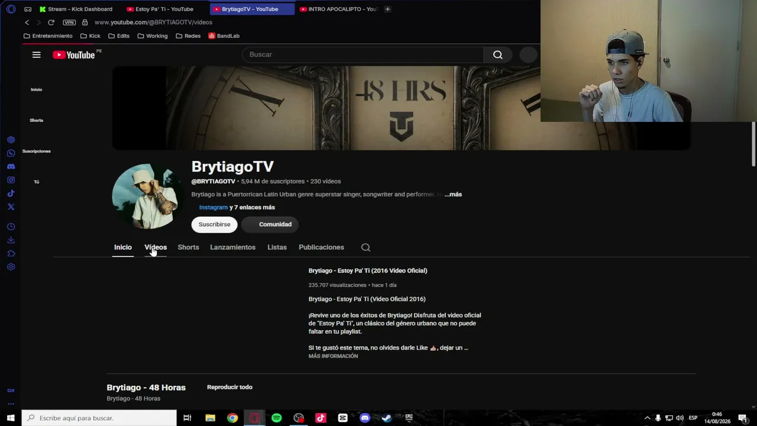Open Steam from the Windows taskbar

(387, 418)
